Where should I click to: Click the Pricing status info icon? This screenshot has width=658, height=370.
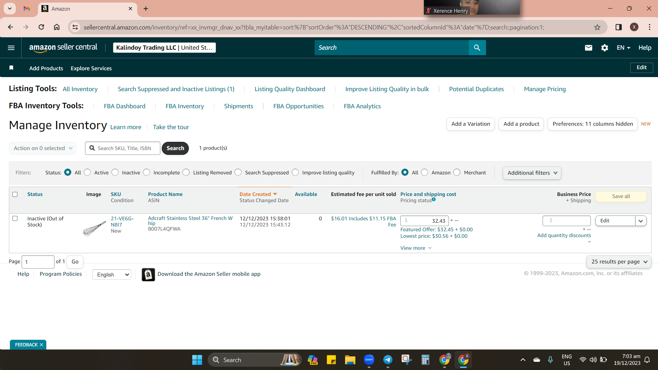(434, 199)
